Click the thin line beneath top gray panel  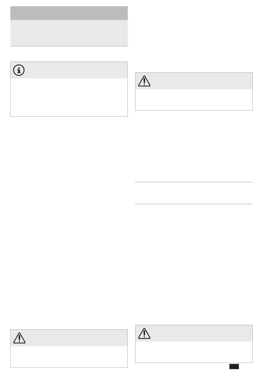pyautogui.click(x=69, y=46)
